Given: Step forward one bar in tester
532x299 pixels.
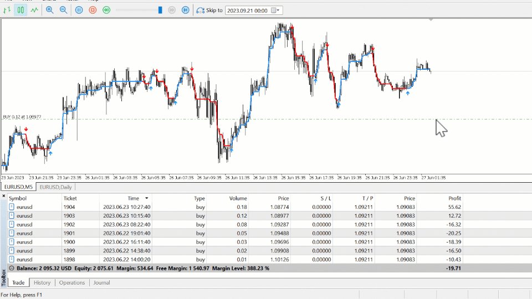Looking at the screenshot, I should 185,10.
